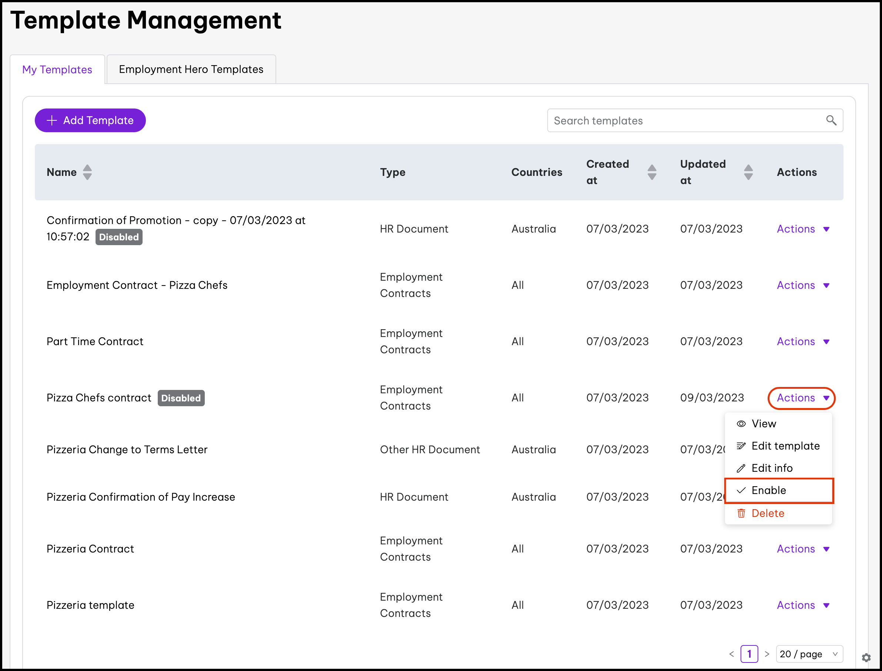This screenshot has width=882, height=671.
Task: Click the settings gear icon
Action: pyautogui.click(x=866, y=658)
